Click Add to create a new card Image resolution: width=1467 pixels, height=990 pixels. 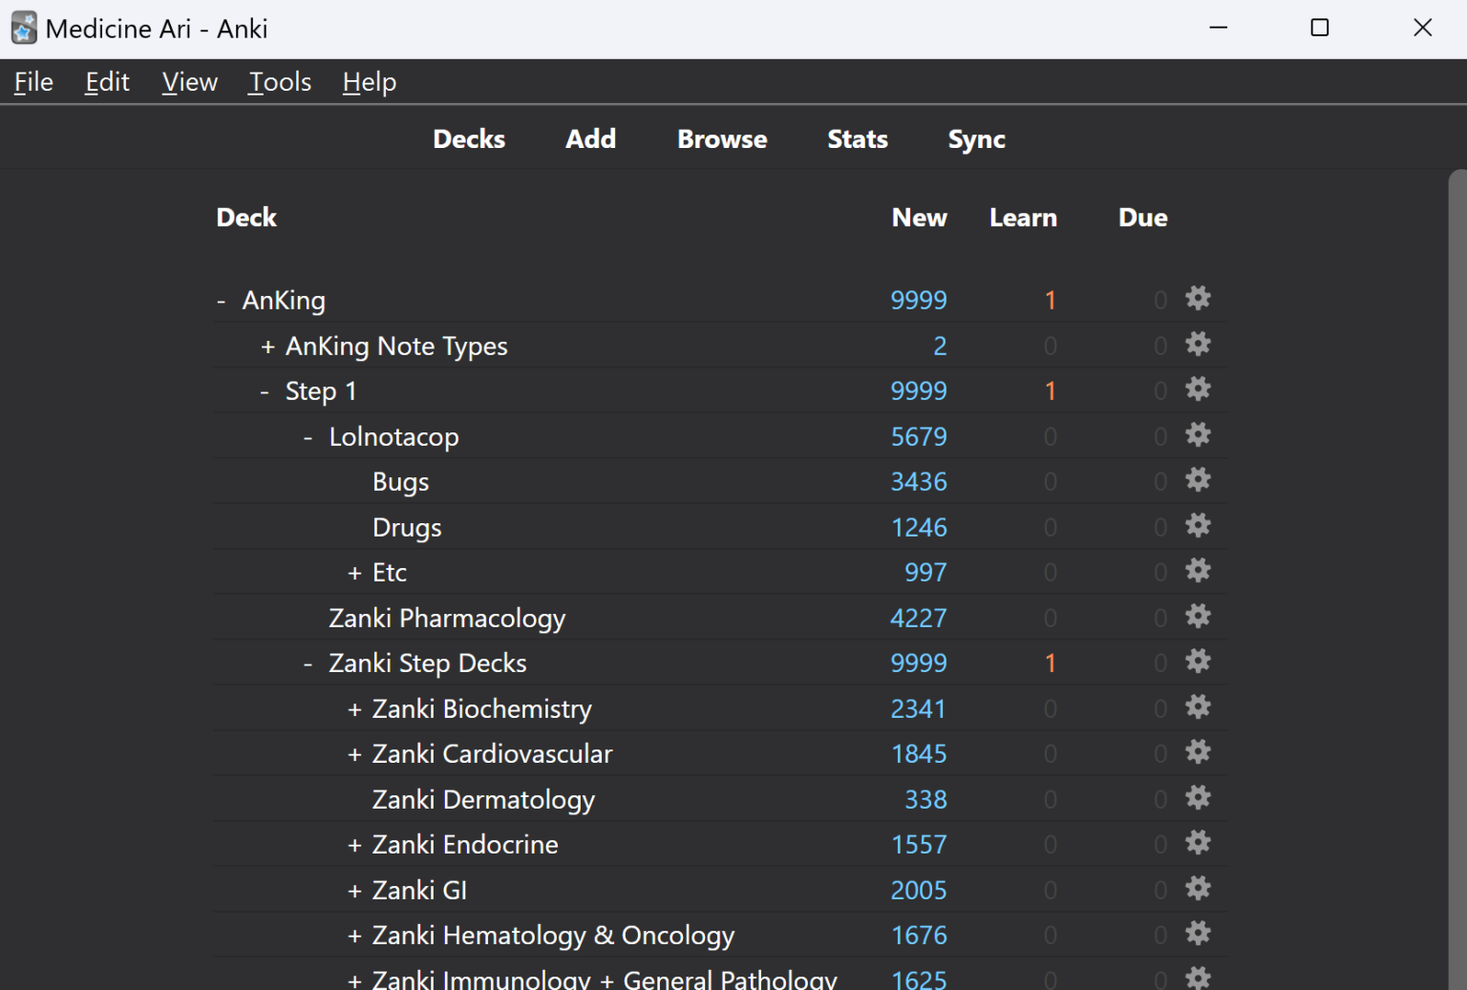click(x=590, y=139)
